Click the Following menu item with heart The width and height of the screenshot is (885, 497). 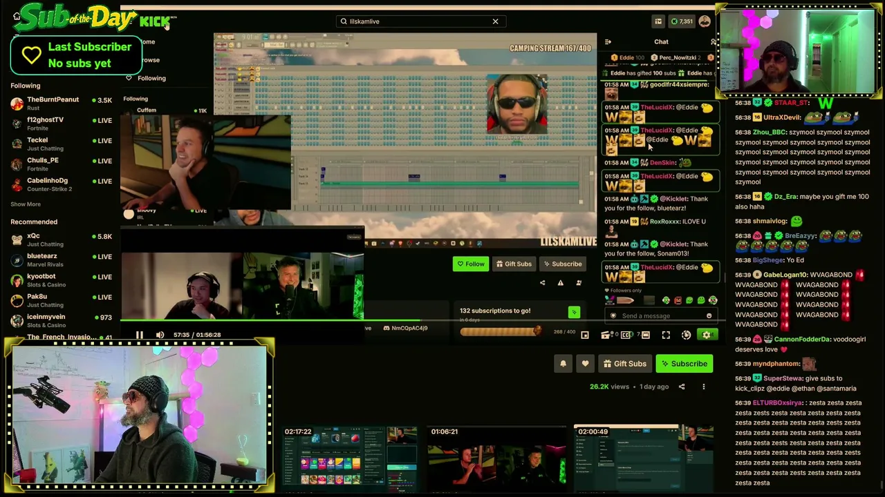tap(146, 78)
